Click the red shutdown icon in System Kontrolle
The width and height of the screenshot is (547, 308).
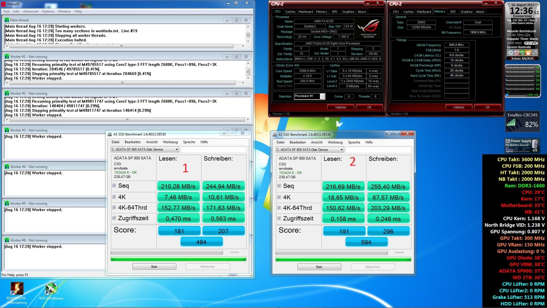517,53
